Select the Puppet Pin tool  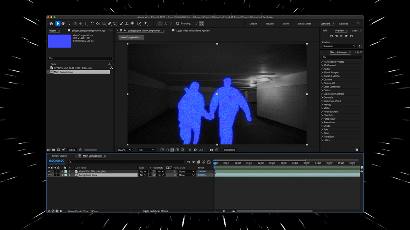145,24
